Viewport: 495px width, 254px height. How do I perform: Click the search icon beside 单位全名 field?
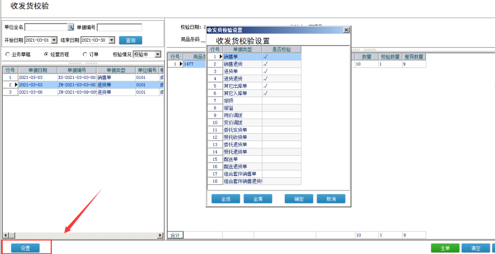[70, 27]
